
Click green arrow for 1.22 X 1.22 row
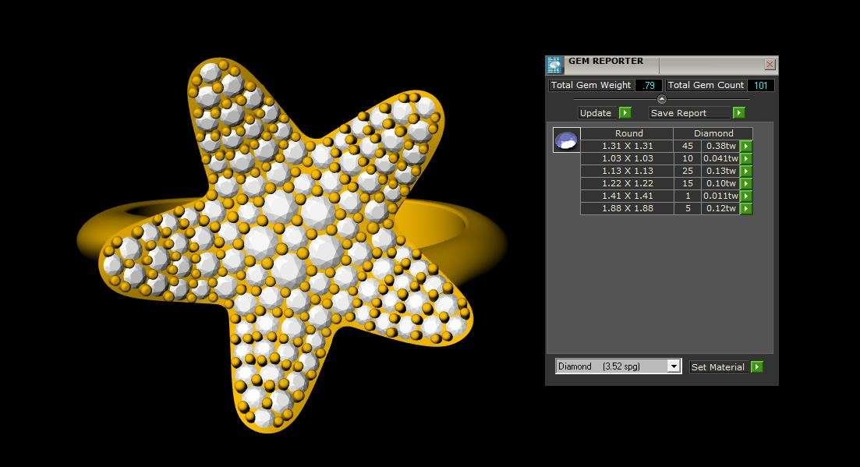pyautogui.click(x=746, y=183)
